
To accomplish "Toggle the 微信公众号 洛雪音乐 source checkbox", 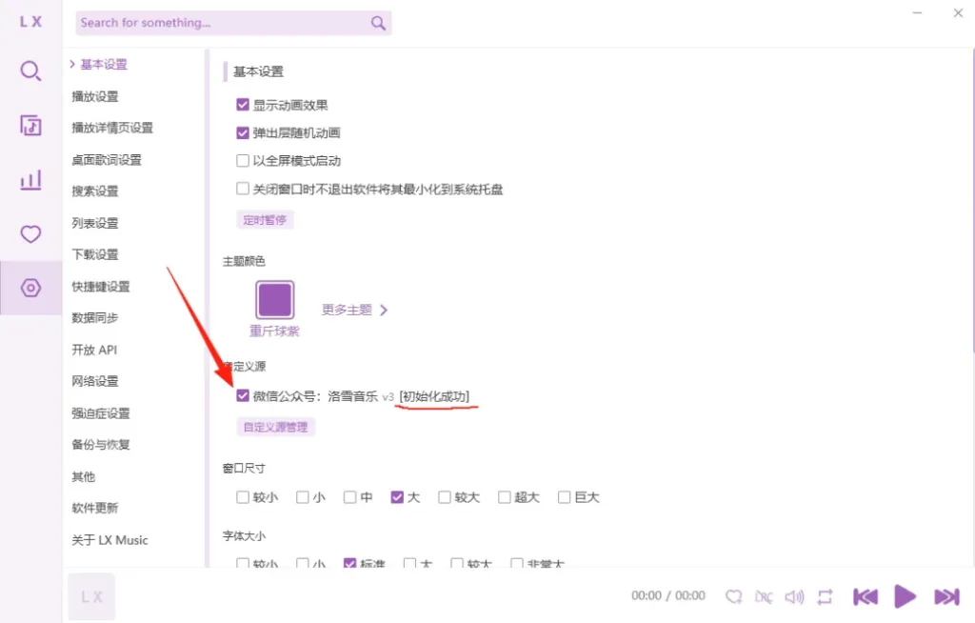I will [243, 396].
